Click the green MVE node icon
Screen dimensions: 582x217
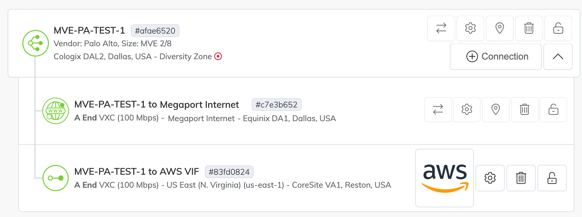coord(36,43)
